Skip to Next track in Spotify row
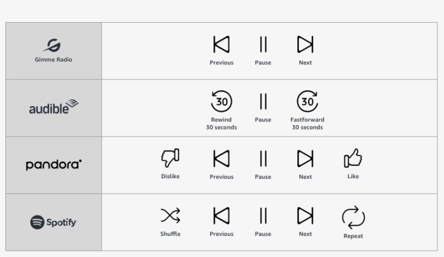444x257 pixels. pyautogui.click(x=305, y=215)
